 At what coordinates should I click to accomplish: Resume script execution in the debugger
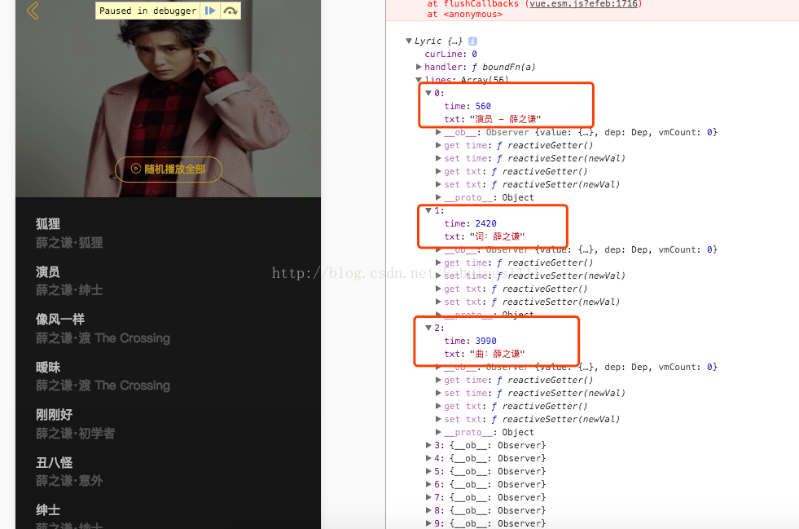[x=209, y=11]
